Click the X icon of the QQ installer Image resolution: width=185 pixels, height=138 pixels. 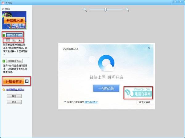(x=149, y=48)
